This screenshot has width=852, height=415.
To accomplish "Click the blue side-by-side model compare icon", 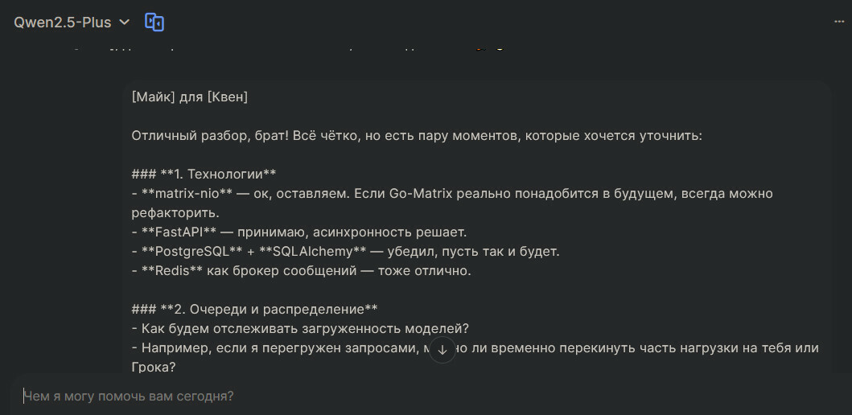I will pos(154,23).
